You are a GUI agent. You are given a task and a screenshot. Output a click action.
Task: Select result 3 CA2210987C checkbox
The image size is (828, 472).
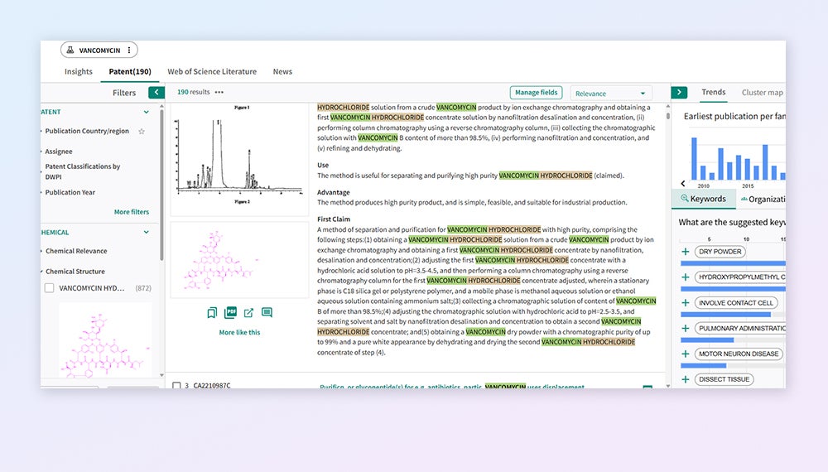coord(176,385)
